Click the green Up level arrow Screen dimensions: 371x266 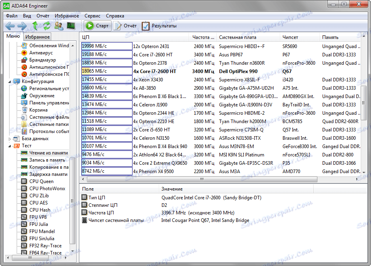click(35, 26)
